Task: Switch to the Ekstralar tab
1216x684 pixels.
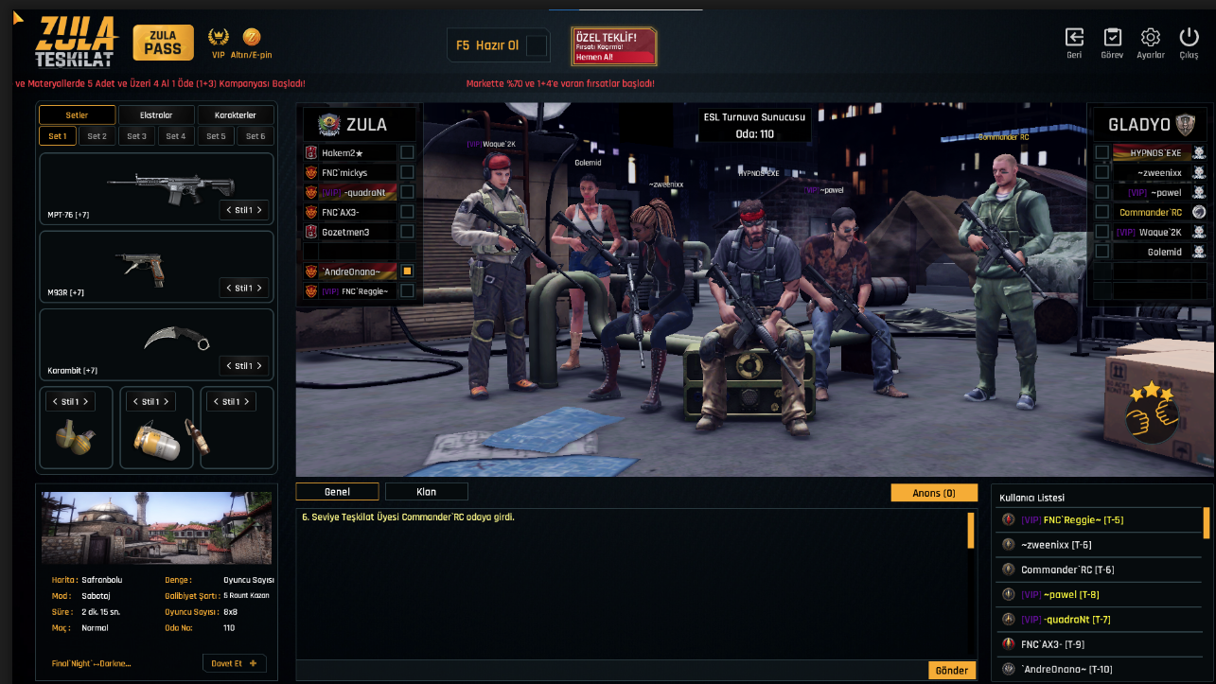Action: point(156,115)
